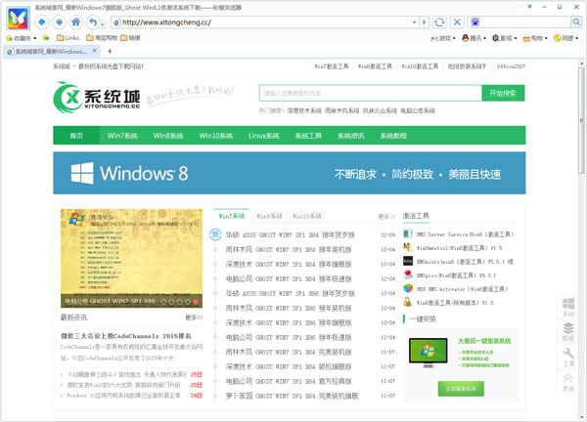Open the browser menu arrow in title bar
The image size is (587, 422).
pos(529,7)
